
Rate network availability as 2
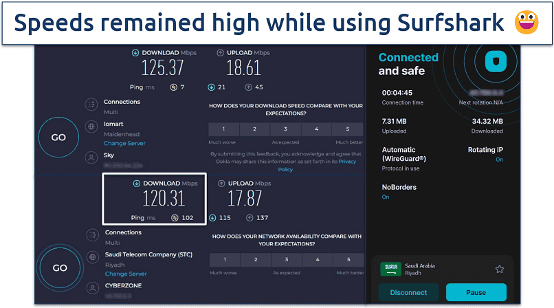(256, 260)
